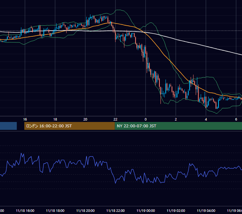Click the hour 4 axis label
This screenshot has height=214, width=242.
206,119
